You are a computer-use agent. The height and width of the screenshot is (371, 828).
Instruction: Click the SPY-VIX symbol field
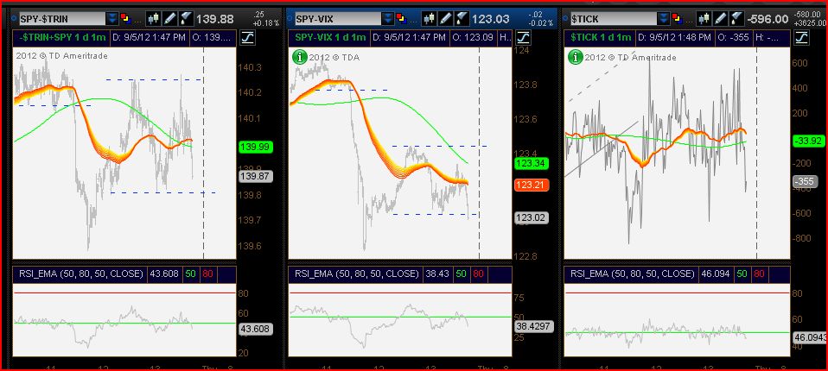click(x=338, y=19)
